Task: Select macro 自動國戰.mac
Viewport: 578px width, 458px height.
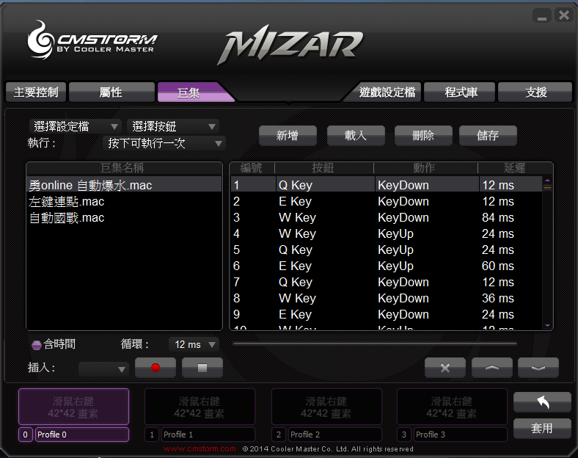Action: click(124, 217)
